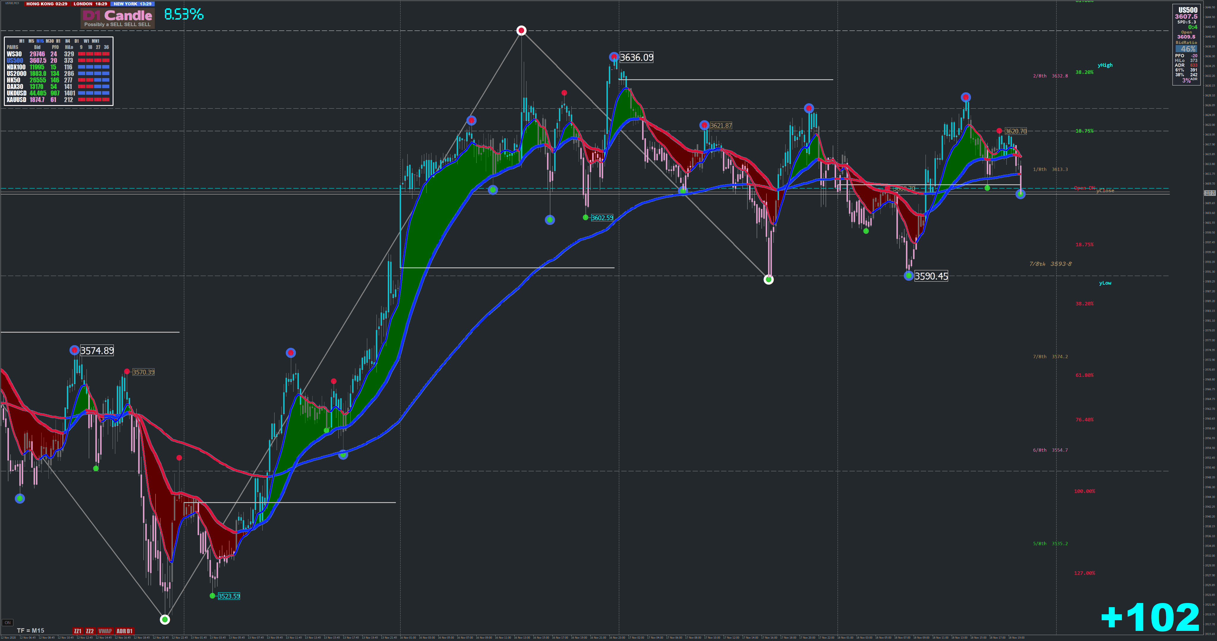Click the 3574.89 swing high marker dot
1217x641 pixels.
(x=74, y=350)
